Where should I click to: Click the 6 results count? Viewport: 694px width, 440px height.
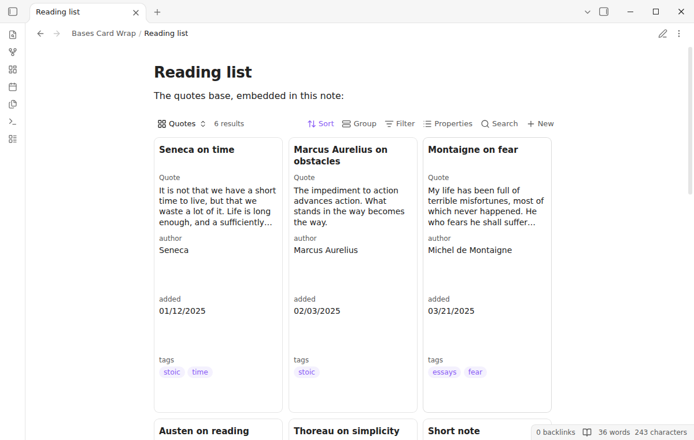(x=229, y=124)
